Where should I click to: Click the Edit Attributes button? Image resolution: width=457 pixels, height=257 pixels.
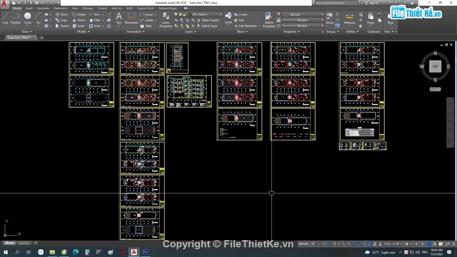246,26
